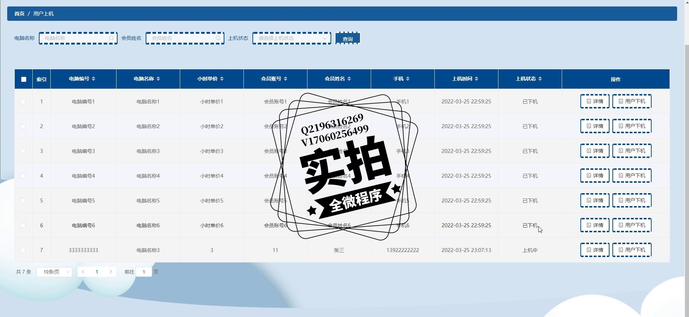Open 详情 for row 电脑编号4
Screen dimensions: 689x317
click(x=595, y=176)
